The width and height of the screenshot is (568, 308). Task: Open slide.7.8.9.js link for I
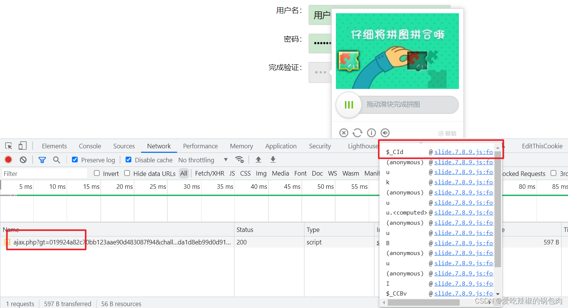pos(463,283)
